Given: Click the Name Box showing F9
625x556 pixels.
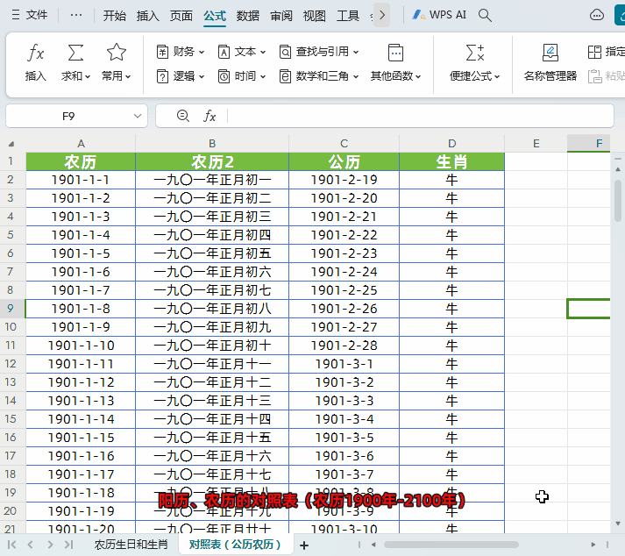Looking at the screenshot, I should [x=68, y=116].
